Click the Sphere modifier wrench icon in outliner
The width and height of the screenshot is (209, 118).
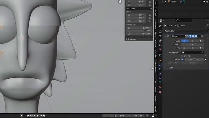coord(181,2)
